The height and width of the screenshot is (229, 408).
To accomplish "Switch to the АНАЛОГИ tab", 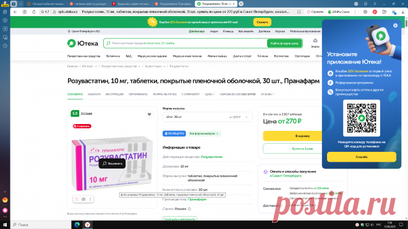I will click(94, 94).
